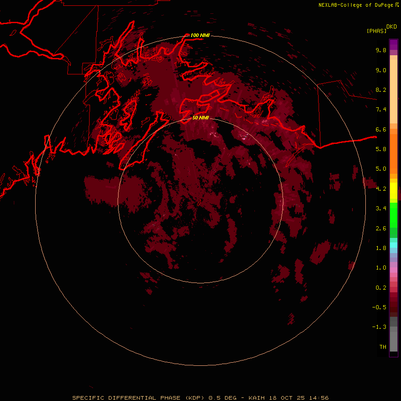The height and width of the screenshot is (401, 401).
Task: Click the SPECIFIC DIFFERENTIAL PHASE (KDP) caption
Action: pyautogui.click(x=138, y=398)
